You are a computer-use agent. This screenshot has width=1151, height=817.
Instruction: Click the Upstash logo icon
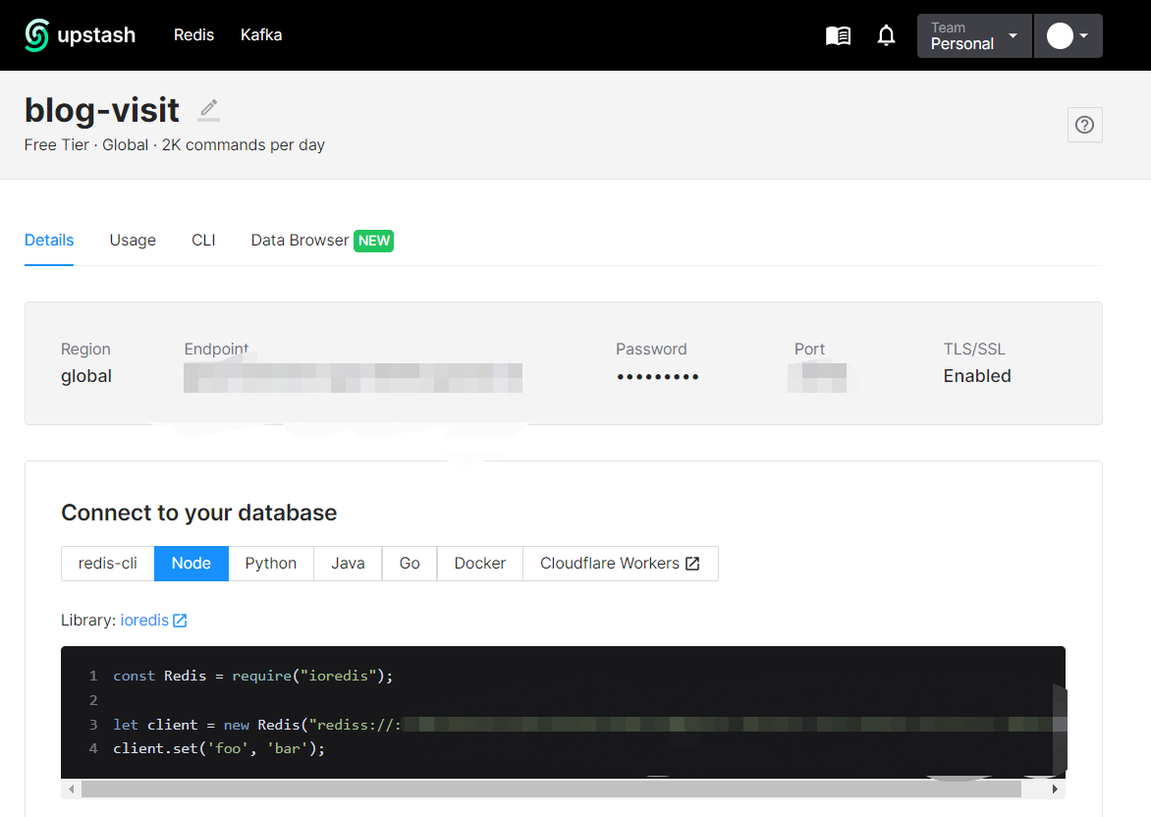pos(37,35)
